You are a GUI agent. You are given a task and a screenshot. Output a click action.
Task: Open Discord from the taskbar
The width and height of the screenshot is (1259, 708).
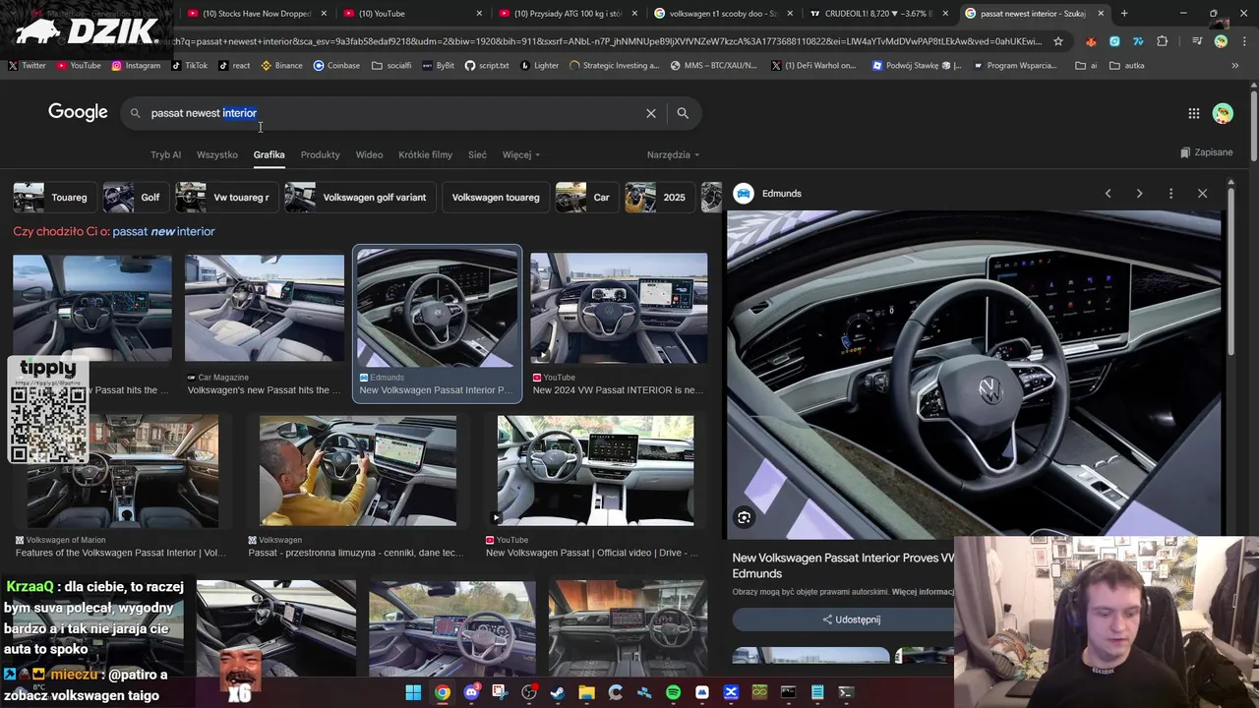tap(471, 692)
